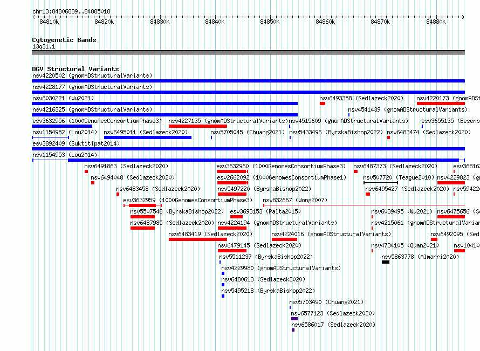
Task: Open variant nsv5703490 (Chuang2021)
Action: pyautogui.click(x=326, y=302)
